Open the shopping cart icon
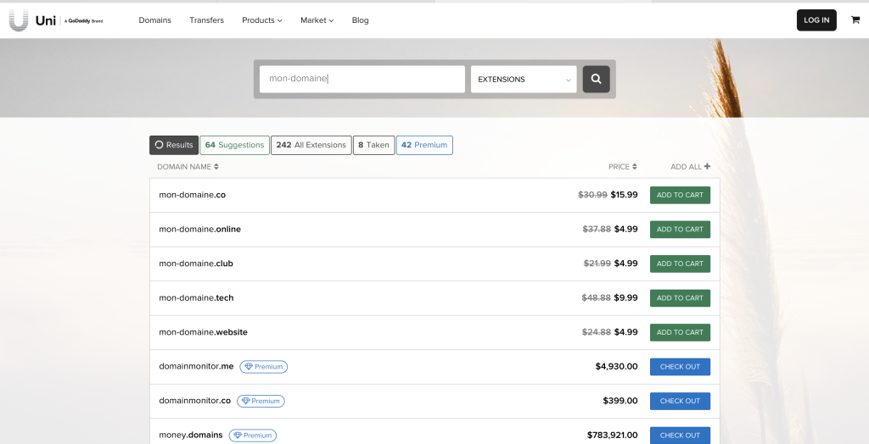 tap(855, 20)
